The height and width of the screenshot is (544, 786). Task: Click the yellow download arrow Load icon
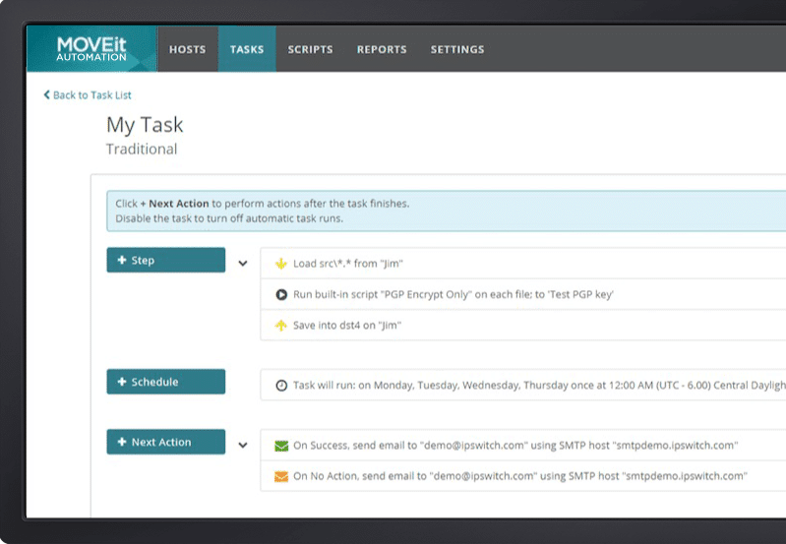280,264
